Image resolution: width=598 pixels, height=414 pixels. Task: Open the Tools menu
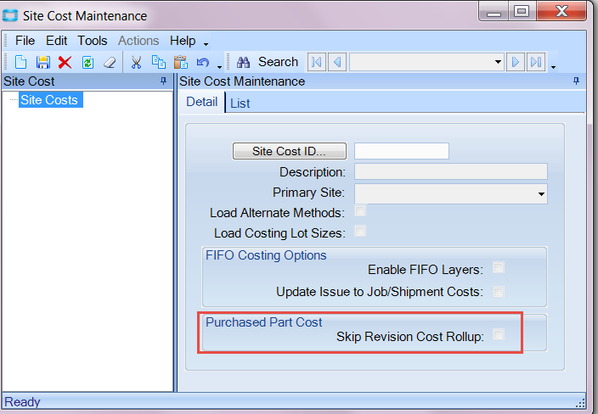pyautogui.click(x=93, y=41)
